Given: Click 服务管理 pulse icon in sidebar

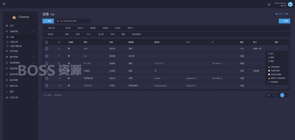Looking at the screenshot, I should click(7, 74).
